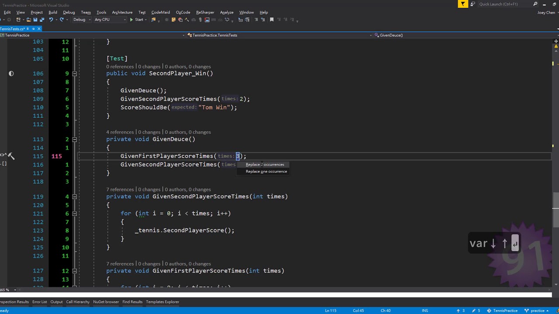The height and width of the screenshot is (314, 559).
Task: Click the Redo toolbar icon
Action: coord(62,20)
